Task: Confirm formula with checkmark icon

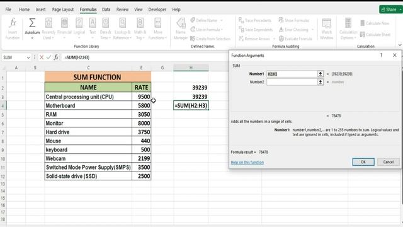Action: [48, 57]
